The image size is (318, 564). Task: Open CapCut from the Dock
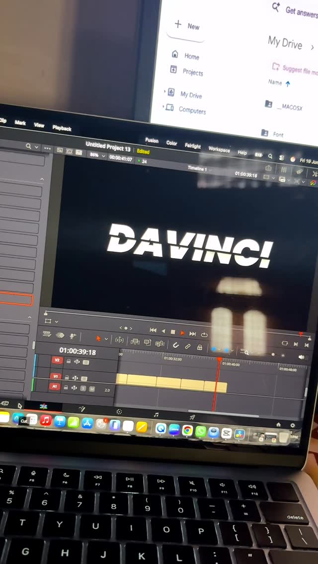click(x=227, y=433)
